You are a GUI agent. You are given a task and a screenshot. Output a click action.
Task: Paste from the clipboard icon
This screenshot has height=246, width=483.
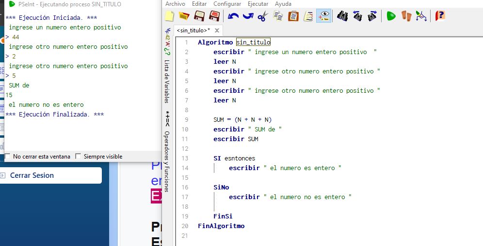click(293, 16)
